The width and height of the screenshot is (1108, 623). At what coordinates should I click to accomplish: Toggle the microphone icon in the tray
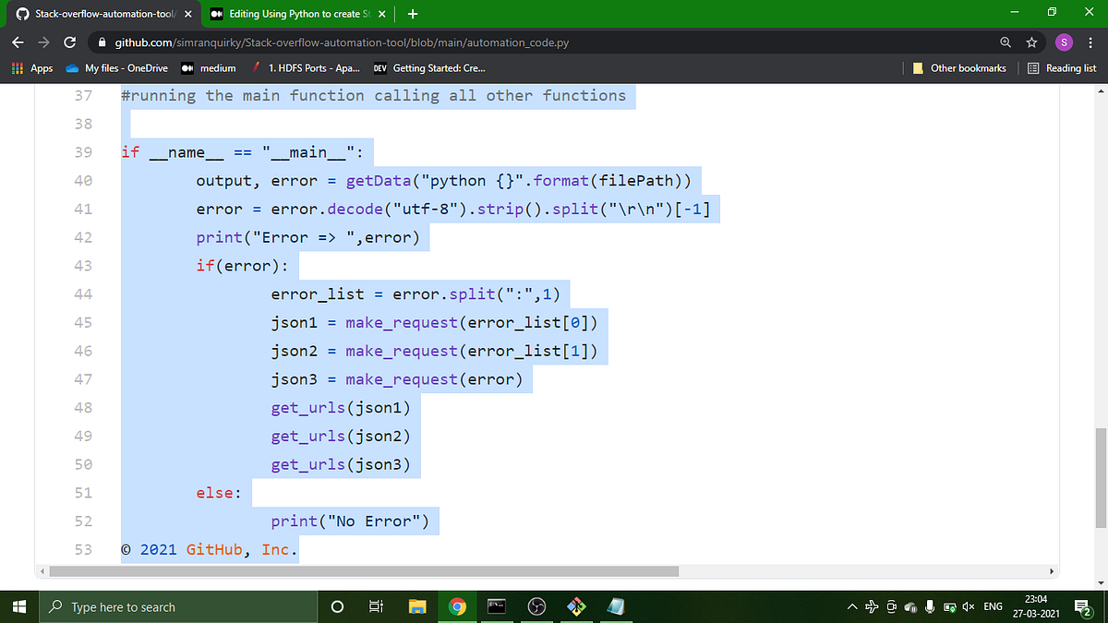(x=930, y=606)
